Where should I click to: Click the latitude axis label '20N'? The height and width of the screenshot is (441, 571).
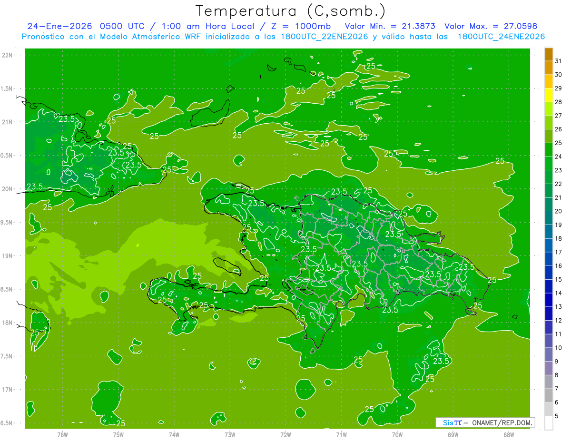click(7, 189)
